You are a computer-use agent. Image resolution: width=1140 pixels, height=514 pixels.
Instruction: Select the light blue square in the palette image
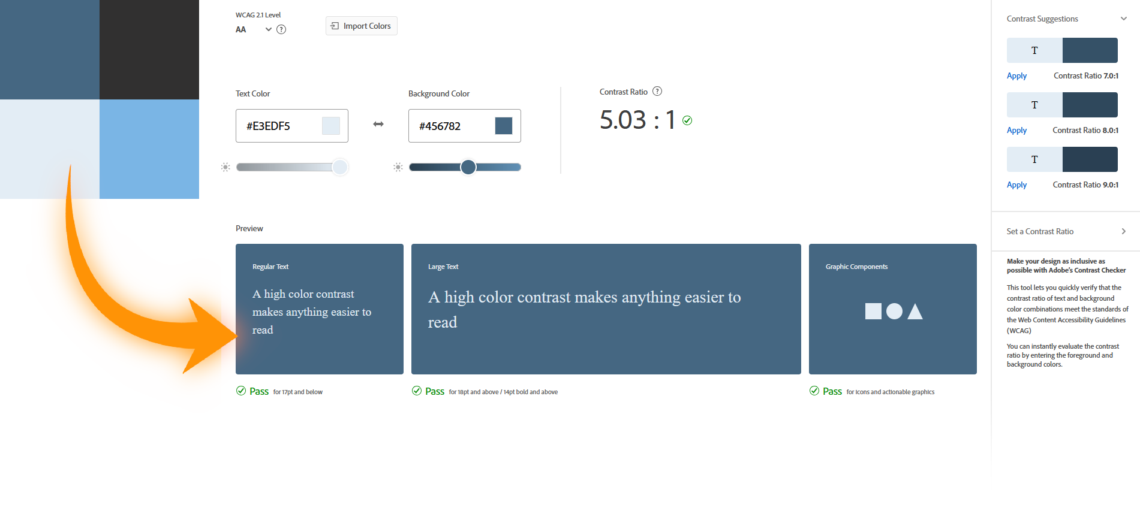(149, 149)
